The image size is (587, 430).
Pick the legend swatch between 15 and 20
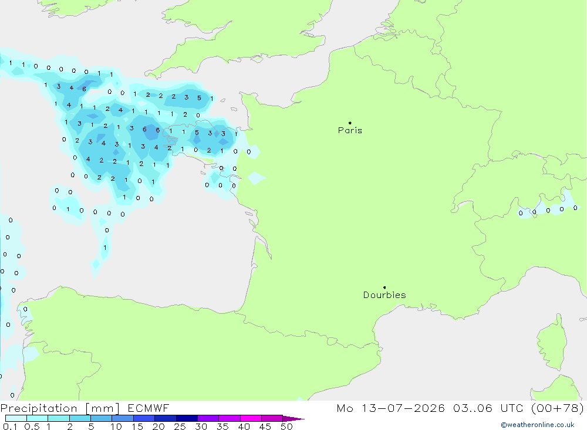(x=144, y=418)
